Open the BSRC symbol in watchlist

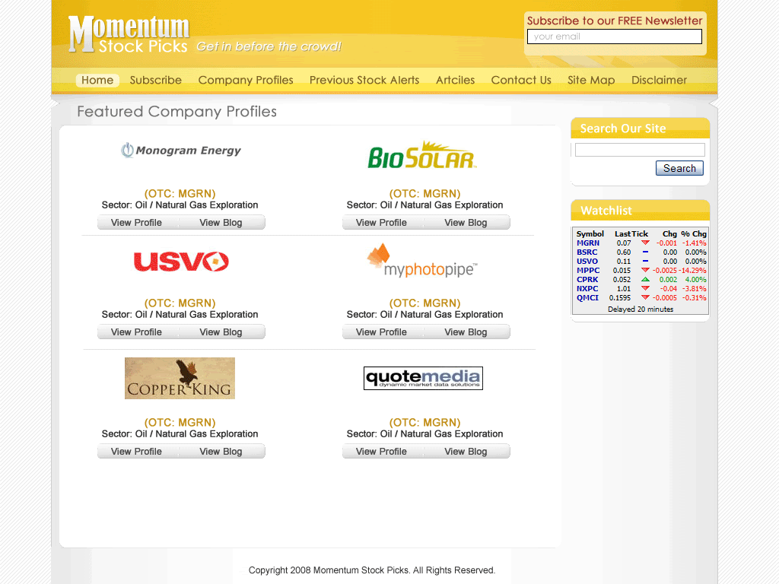[587, 252]
